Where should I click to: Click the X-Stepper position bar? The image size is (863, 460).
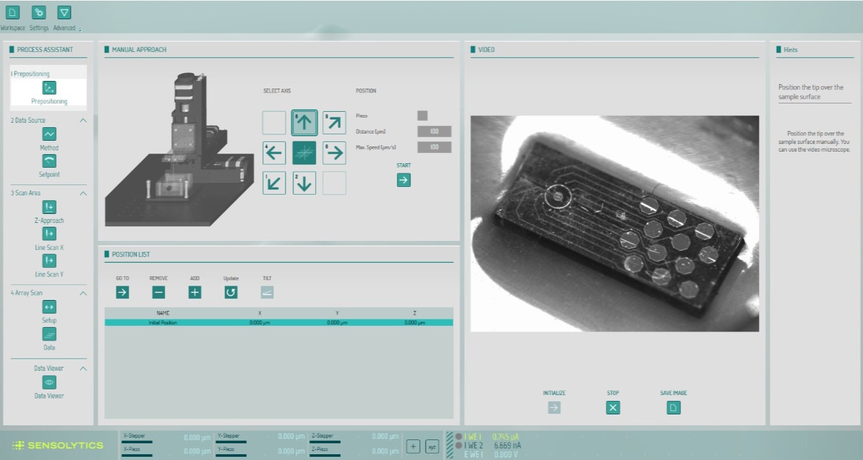137,441
